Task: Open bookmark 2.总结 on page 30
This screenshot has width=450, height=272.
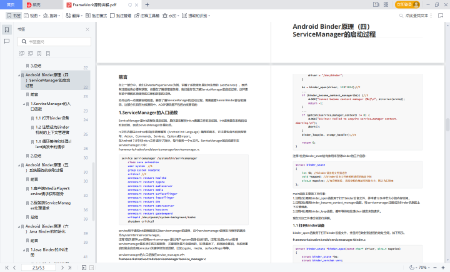Action: 36,156
